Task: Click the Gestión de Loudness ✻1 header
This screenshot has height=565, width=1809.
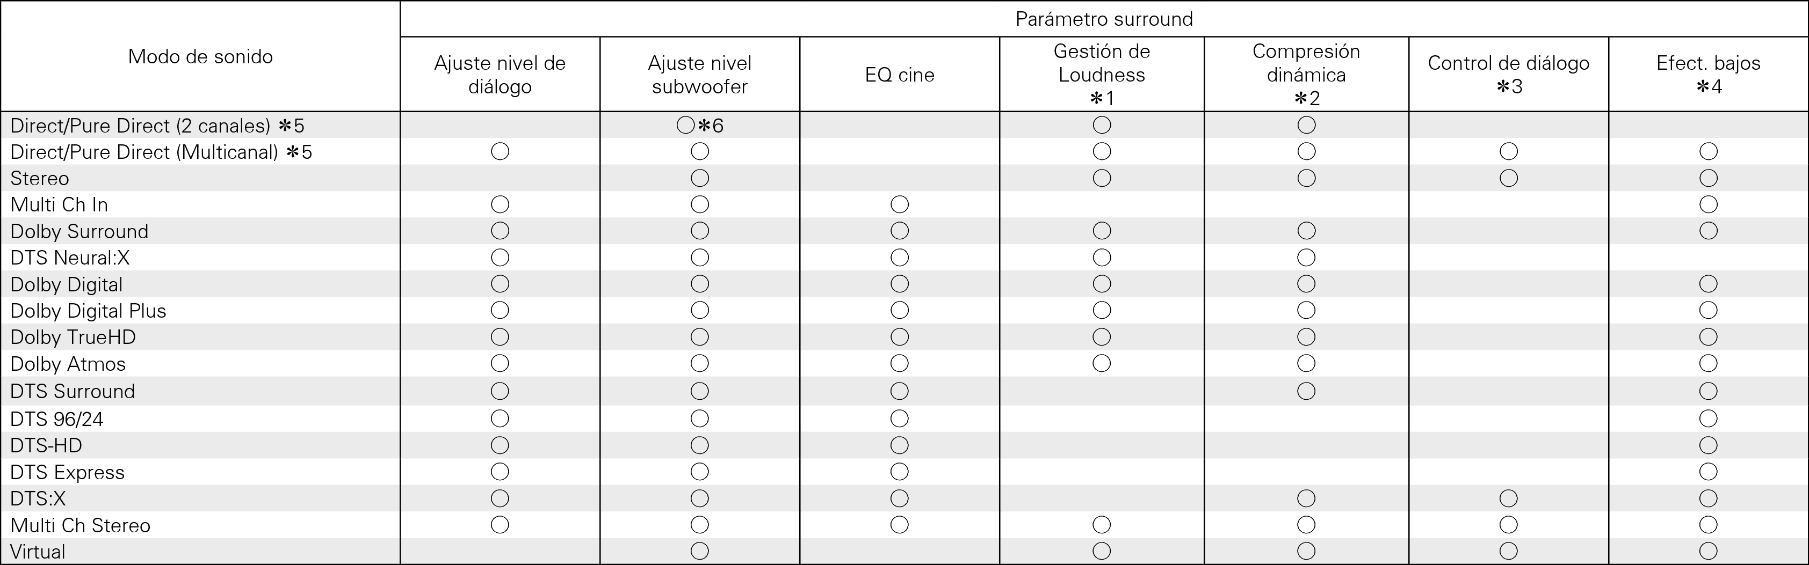Action: [1102, 75]
